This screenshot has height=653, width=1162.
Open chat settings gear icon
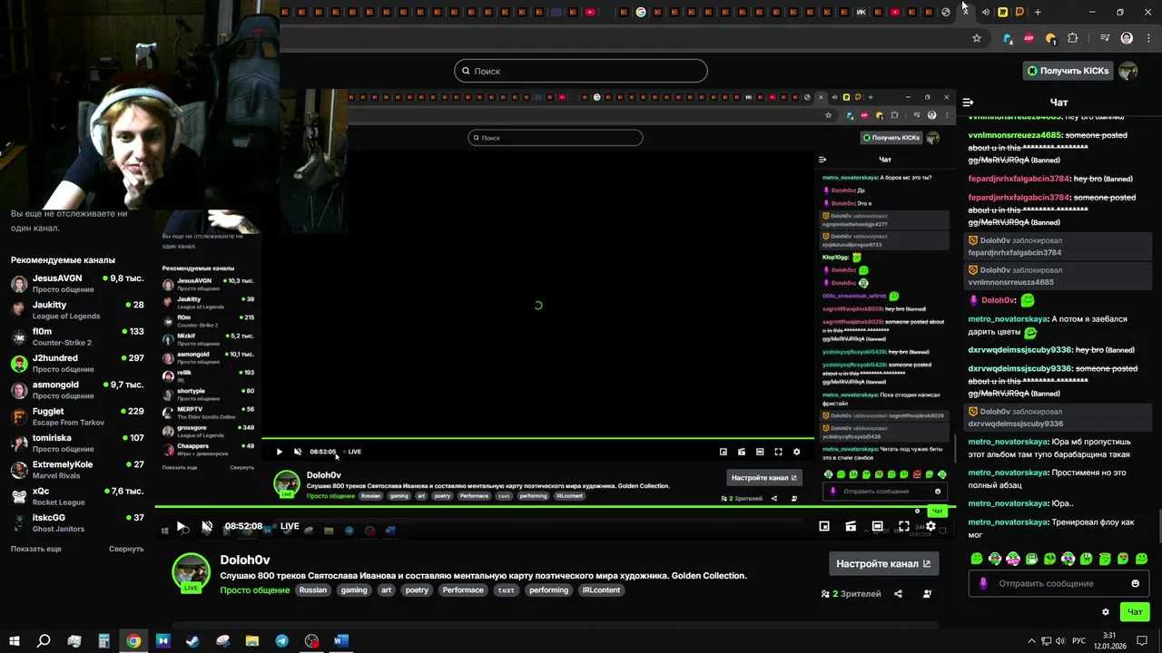(1105, 612)
